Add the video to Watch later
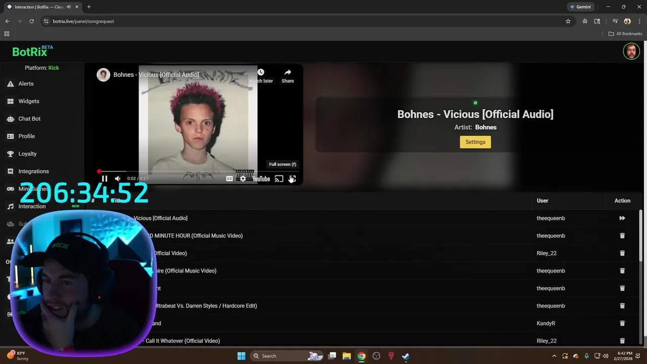 click(x=261, y=76)
